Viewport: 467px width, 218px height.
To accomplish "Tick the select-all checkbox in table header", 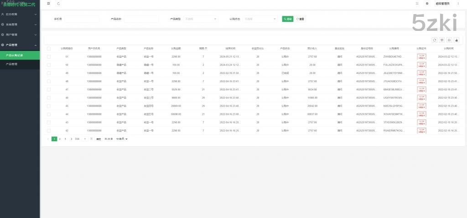I will pos(49,48).
